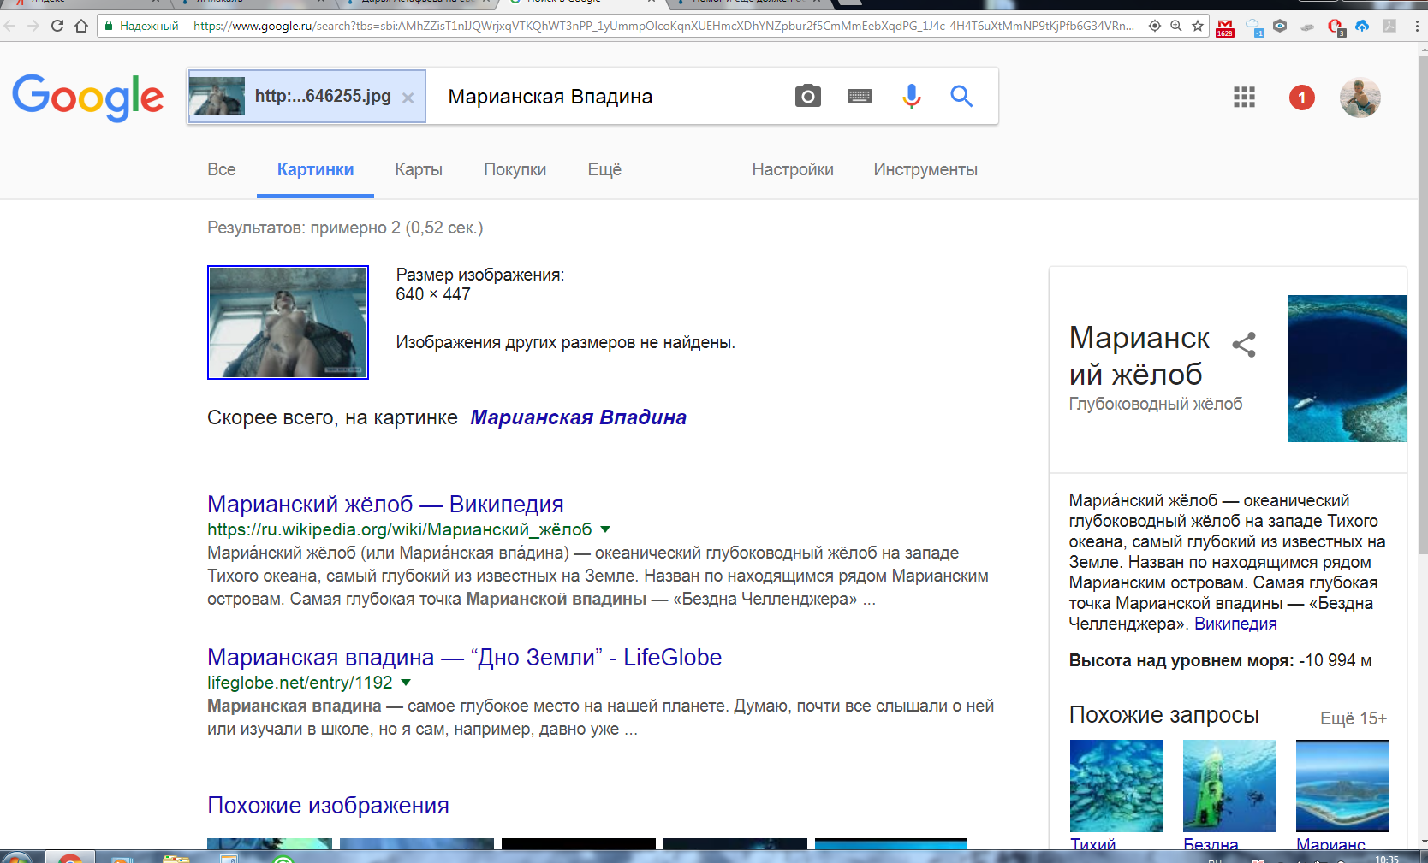Open the eye hexagon extension
Screen dimensions: 1428x863
coord(1280,26)
